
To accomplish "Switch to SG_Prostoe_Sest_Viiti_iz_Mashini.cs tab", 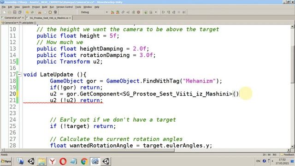I will 48,18.
